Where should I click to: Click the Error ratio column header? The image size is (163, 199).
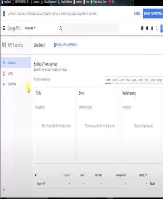(x=99, y=175)
